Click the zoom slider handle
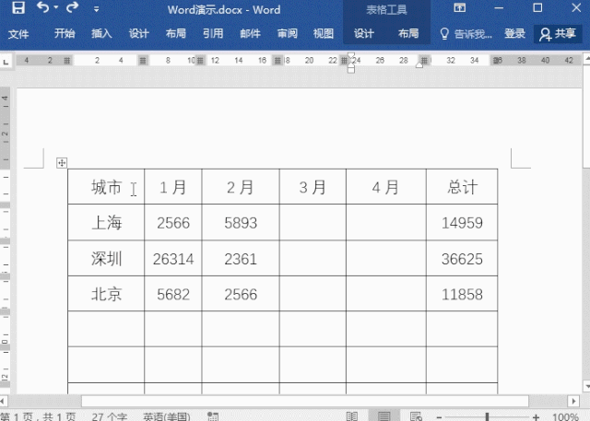590x421 pixels. 487,416
